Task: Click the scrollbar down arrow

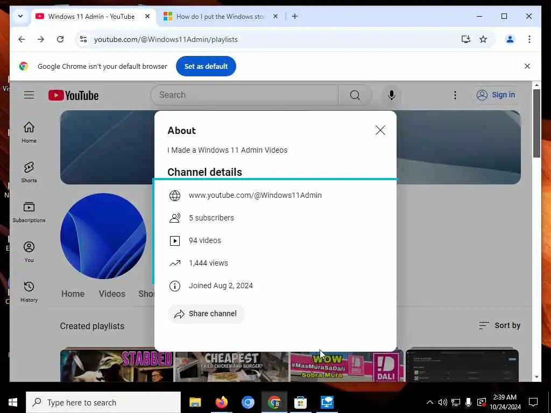Action: tap(536, 377)
